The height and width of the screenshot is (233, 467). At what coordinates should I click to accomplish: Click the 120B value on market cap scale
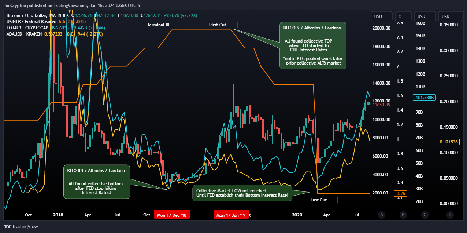[x=420, y=74]
